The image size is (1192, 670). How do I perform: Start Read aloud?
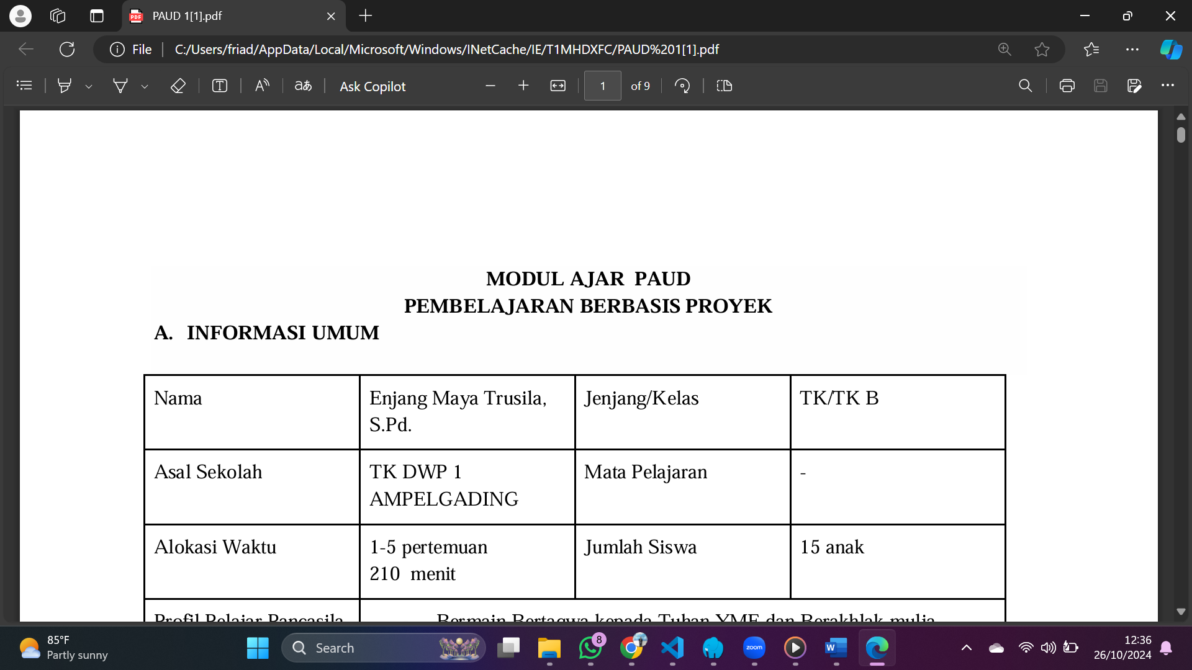click(262, 86)
